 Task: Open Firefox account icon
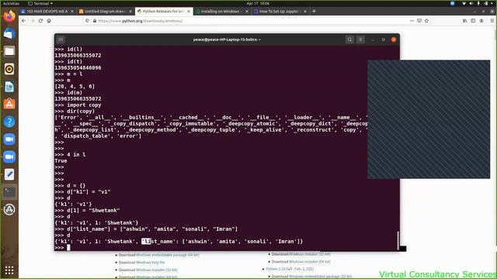pos(481,21)
